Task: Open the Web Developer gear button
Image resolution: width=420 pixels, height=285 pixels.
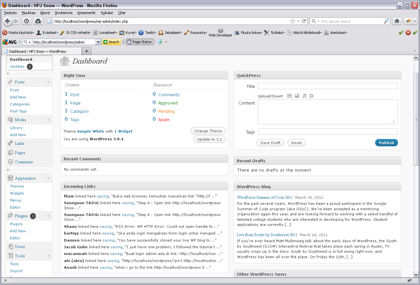Action: pyautogui.click(x=220, y=32)
